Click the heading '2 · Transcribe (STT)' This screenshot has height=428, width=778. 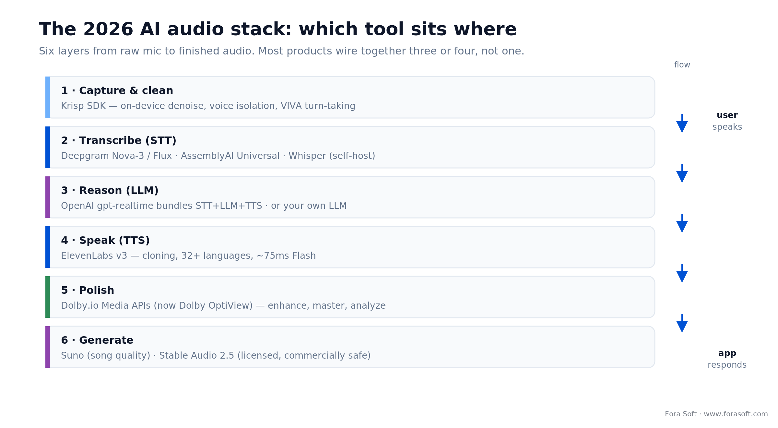point(119,141)
